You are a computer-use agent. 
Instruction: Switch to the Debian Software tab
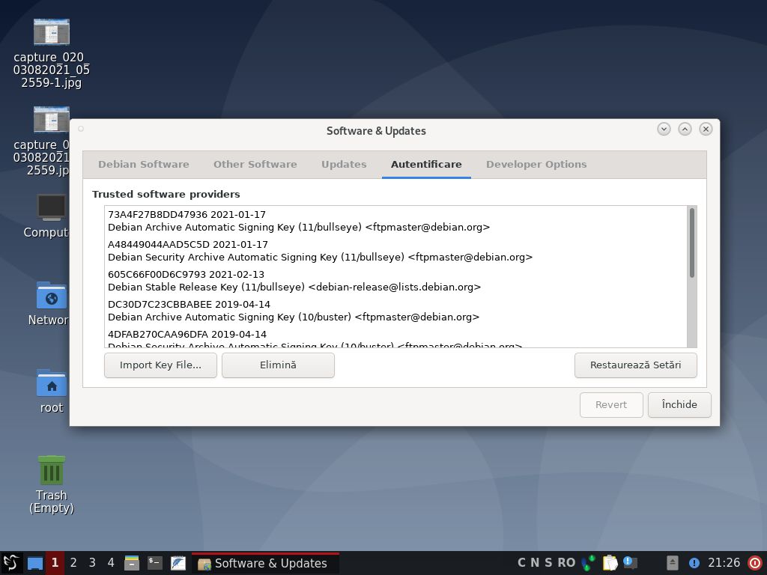pos(143,164)
